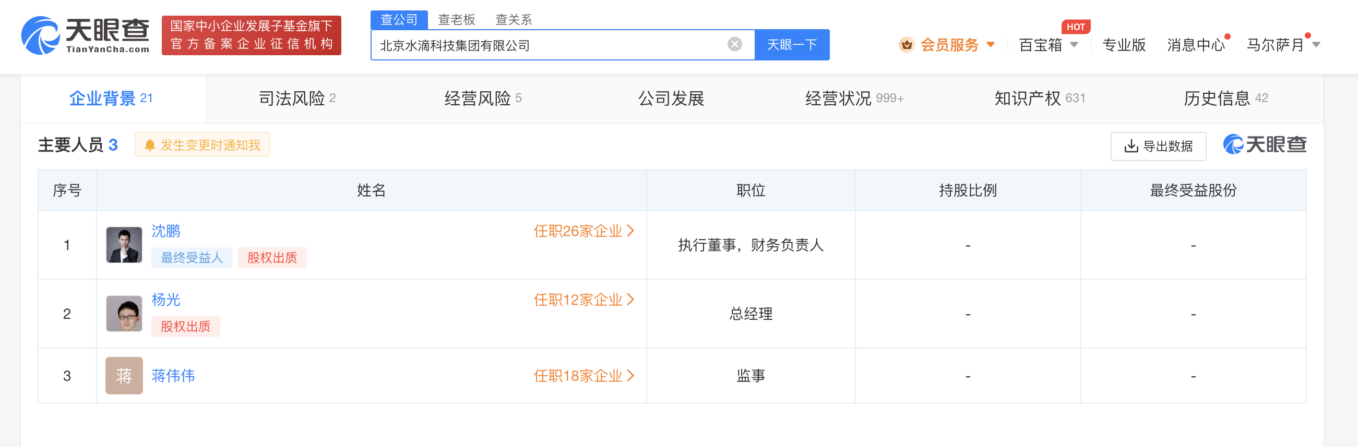Open 杨光's profile photo
Screen dimensions: 1358x447
[124, 313]
